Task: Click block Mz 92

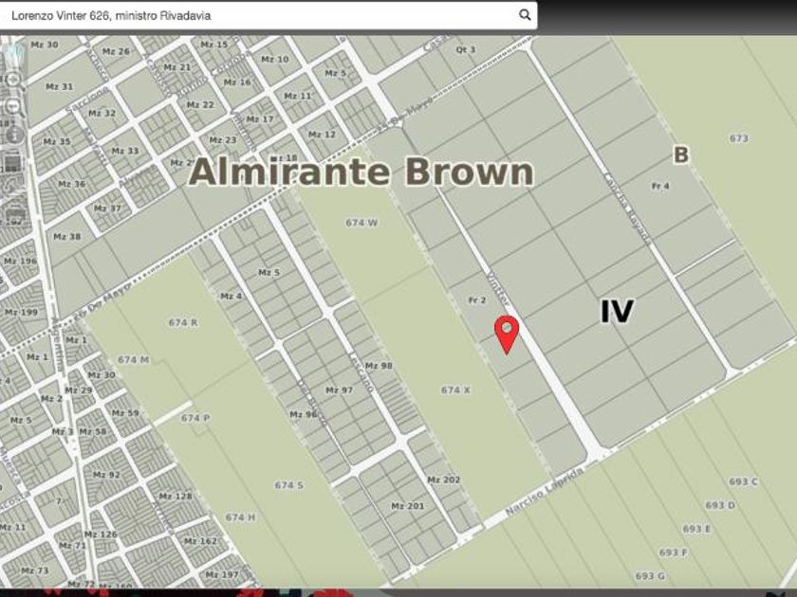Action: [x=106, y=475]
